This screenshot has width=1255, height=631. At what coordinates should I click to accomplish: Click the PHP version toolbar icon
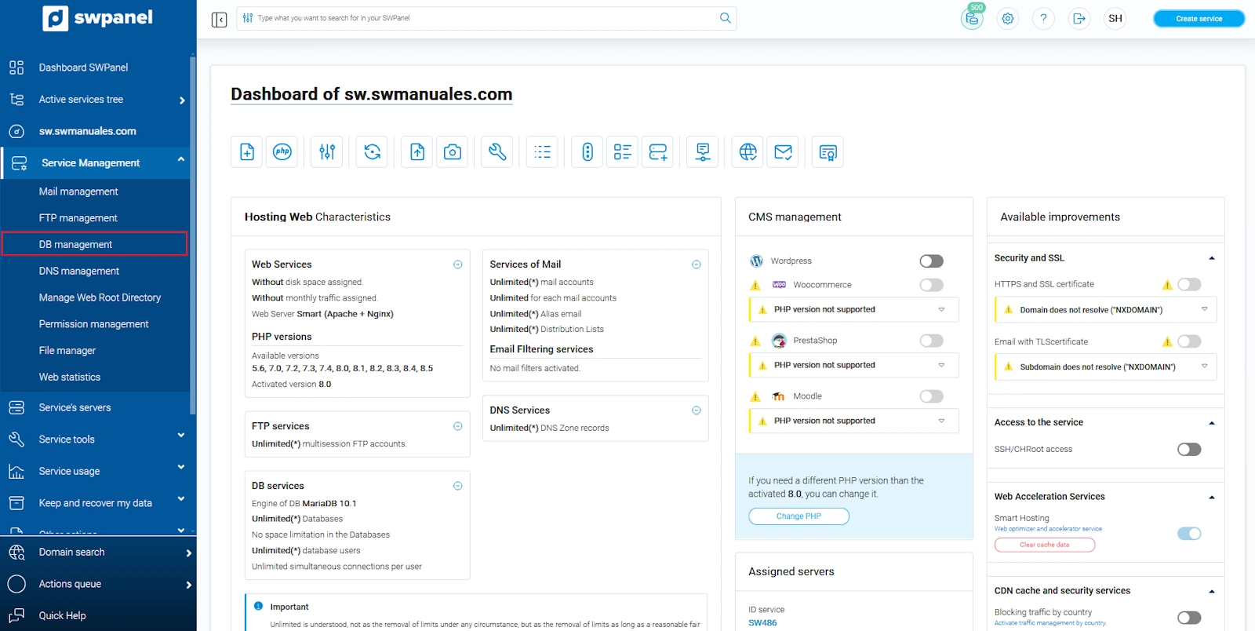(282, 151)
